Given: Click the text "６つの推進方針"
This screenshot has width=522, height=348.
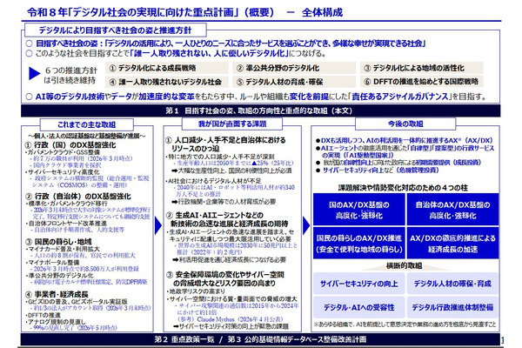Looking at the screenshot, I should coord(71,70).
